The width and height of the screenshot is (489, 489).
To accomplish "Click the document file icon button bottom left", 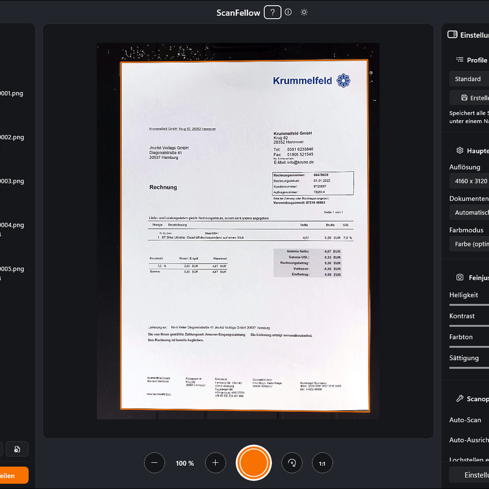I will coord(17,449).
